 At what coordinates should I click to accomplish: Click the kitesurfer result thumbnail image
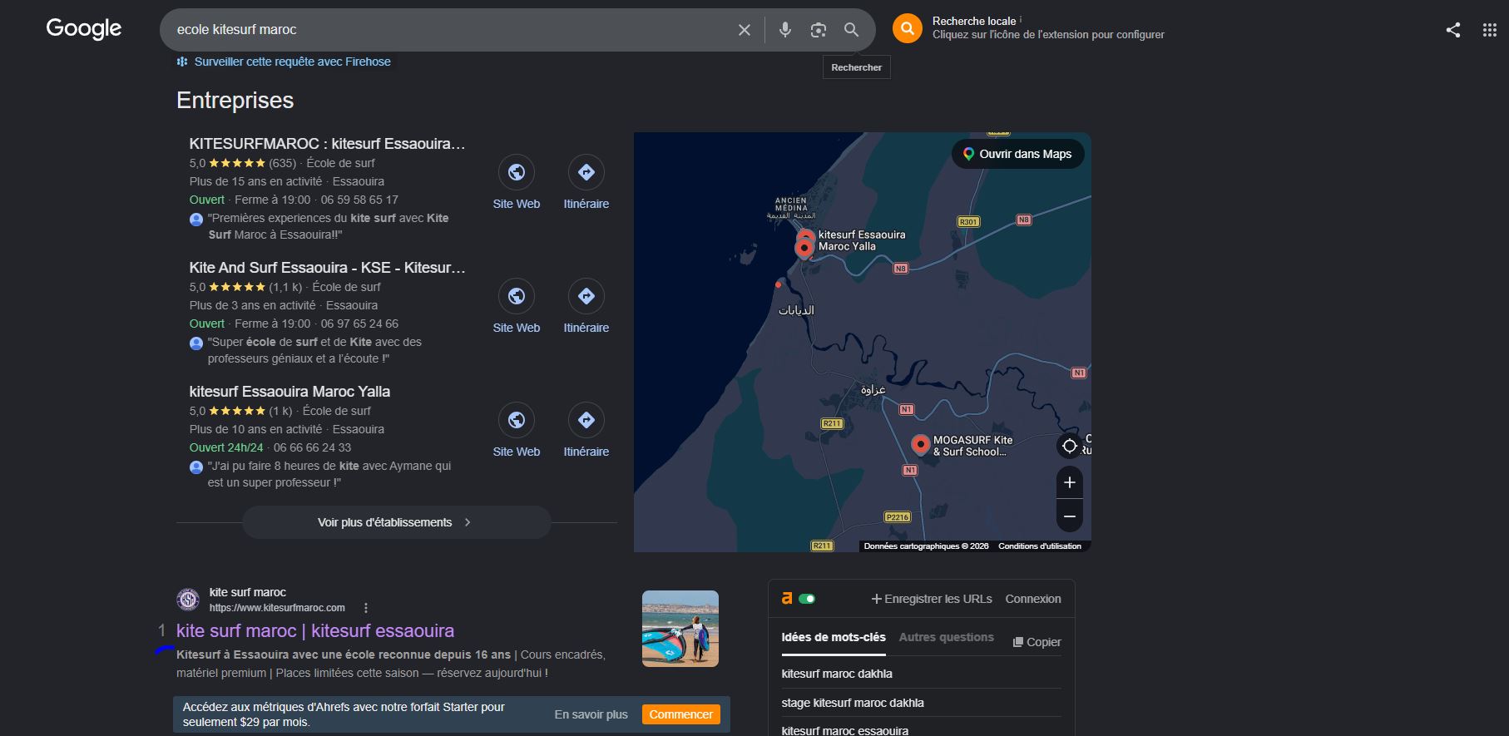[x=680, y=629]
